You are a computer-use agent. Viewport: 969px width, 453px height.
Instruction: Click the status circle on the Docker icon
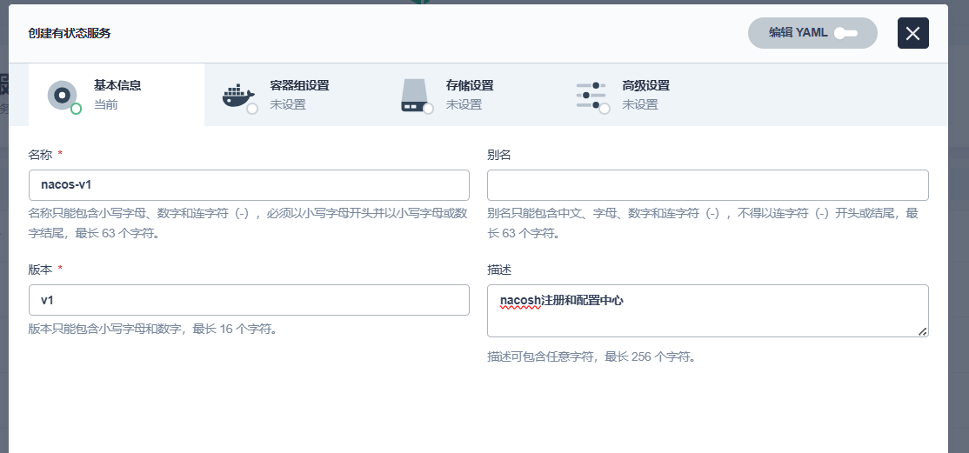pos(252,109)
